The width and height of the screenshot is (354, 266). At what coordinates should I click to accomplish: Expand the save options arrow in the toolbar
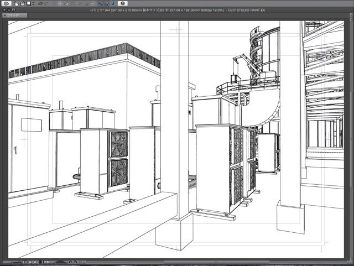point(33,4)
